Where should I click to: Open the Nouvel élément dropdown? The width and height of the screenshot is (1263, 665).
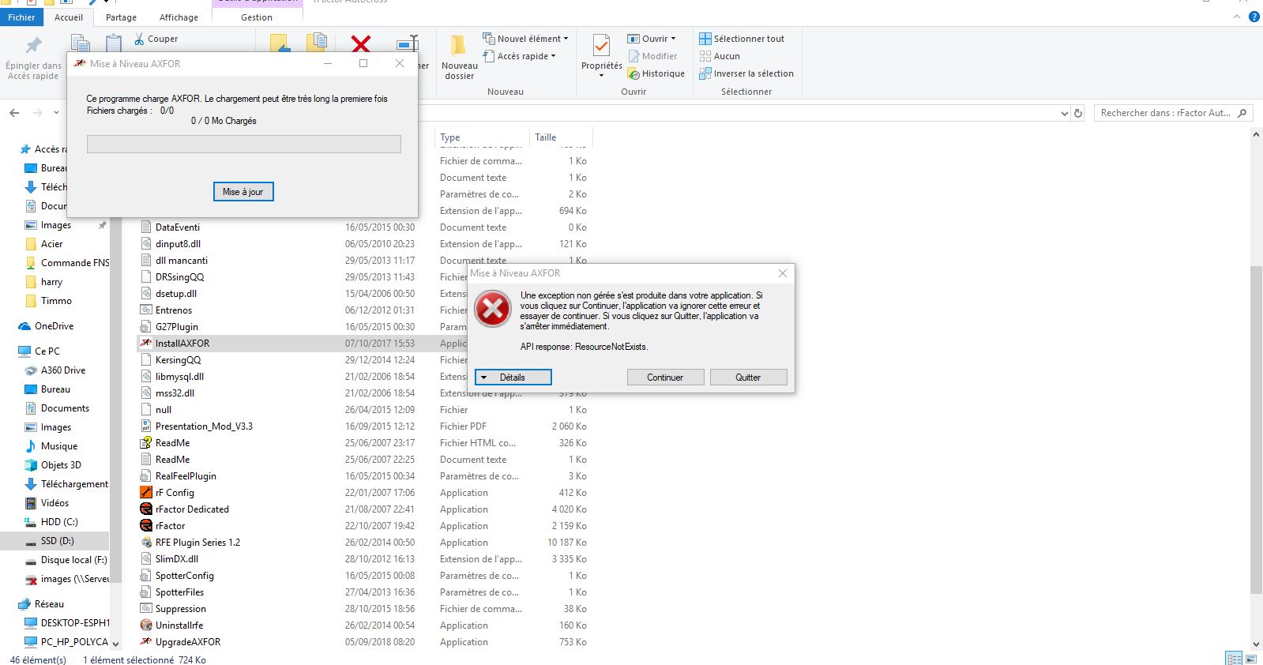(525, 38)
